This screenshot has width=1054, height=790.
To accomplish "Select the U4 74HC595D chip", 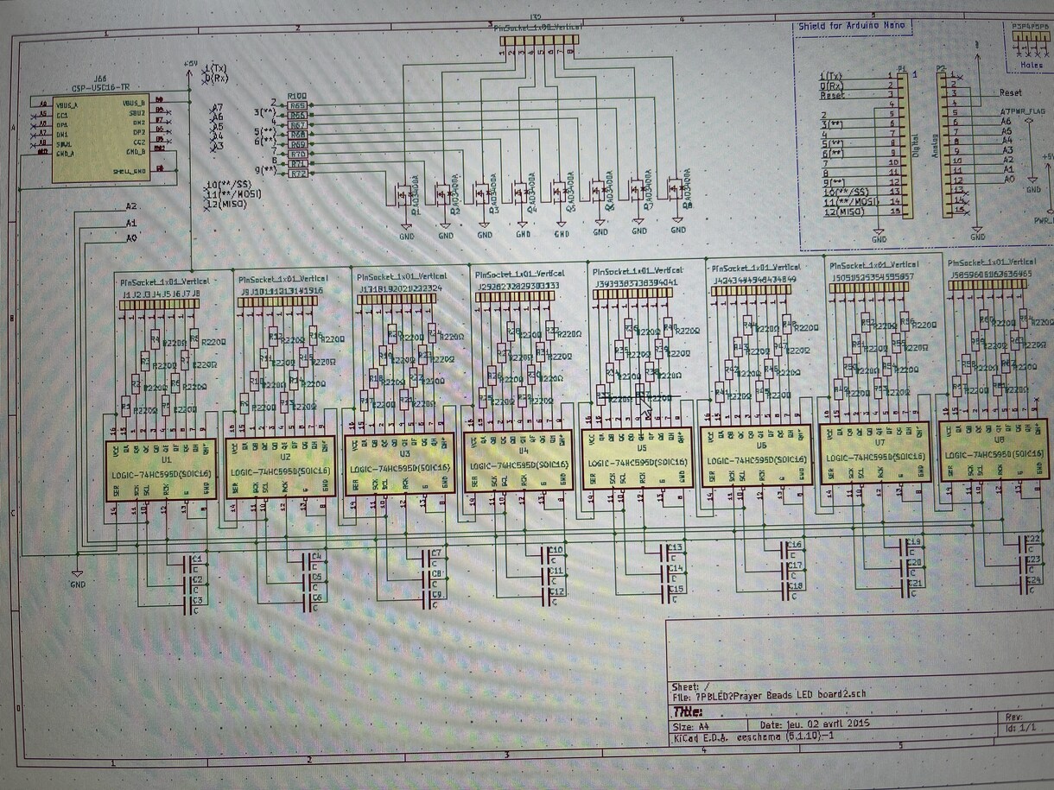I will tap(518, 462).
